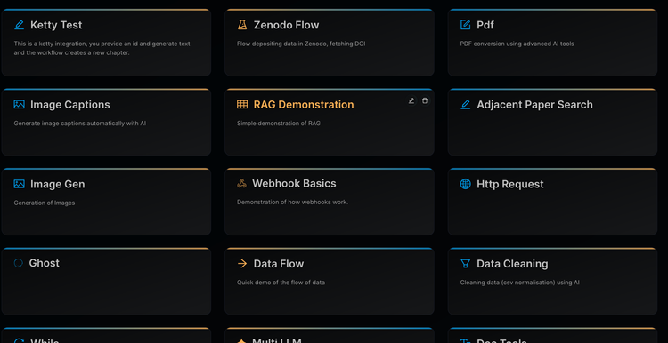Open the Image Gen workflow card

[x=106, y=202]
